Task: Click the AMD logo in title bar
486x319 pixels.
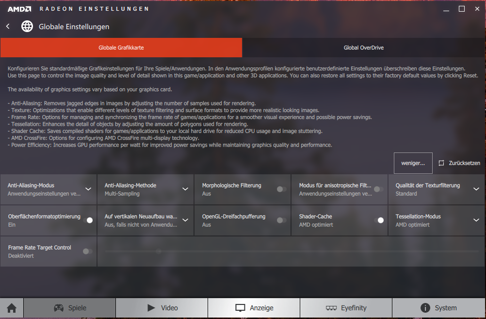Action: 19,9
